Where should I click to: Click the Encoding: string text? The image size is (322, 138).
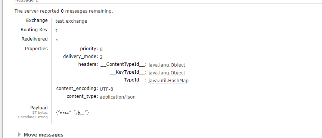[33, 117]
